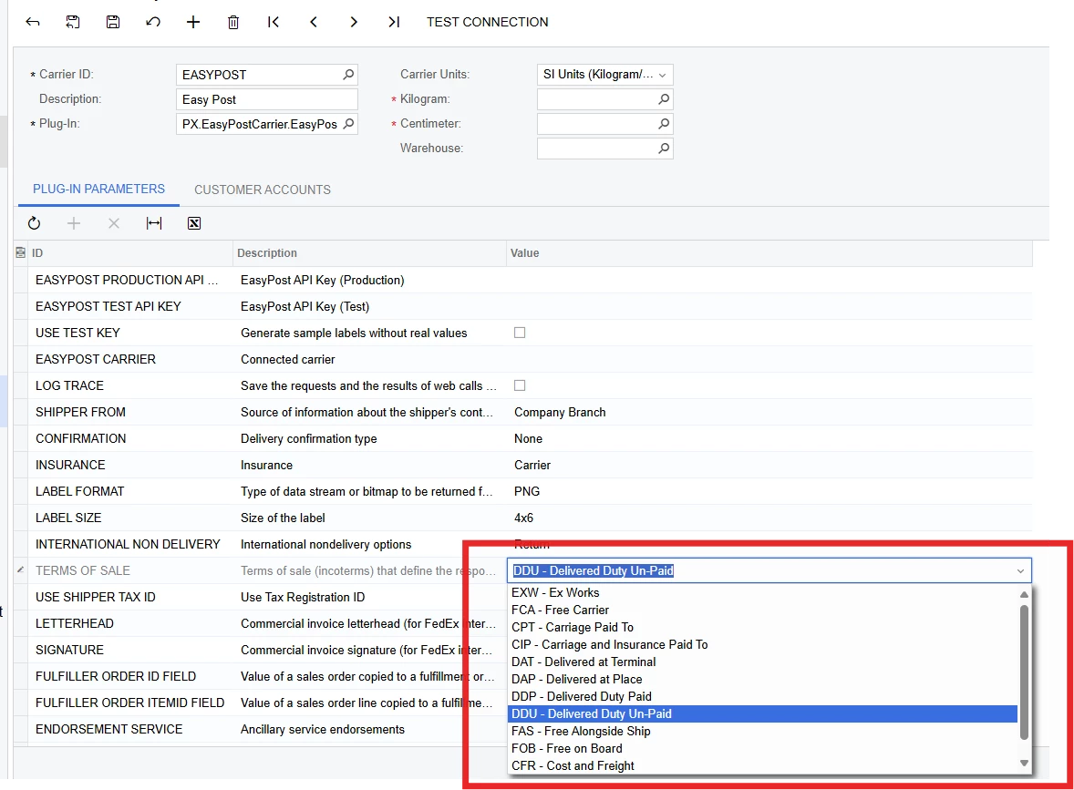Open Carrier ID lookup magnifier

(x=348, y=74)
